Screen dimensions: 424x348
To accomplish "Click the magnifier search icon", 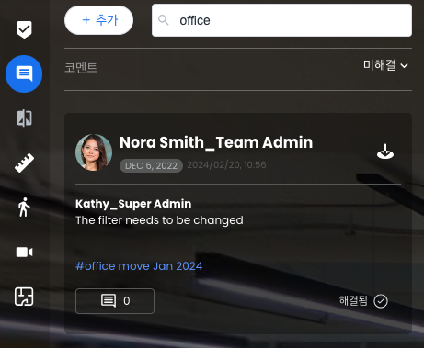I will point(164,20).
